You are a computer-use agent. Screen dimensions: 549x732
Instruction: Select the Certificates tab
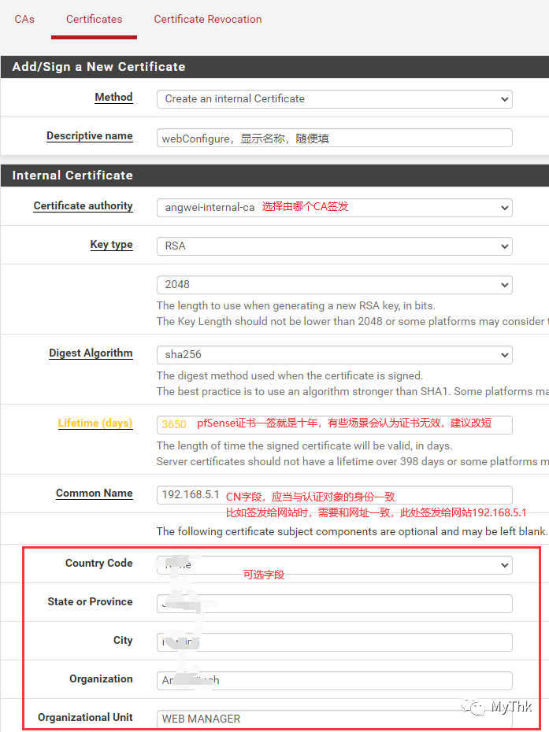pyautogui.click(x=94, y=19)
